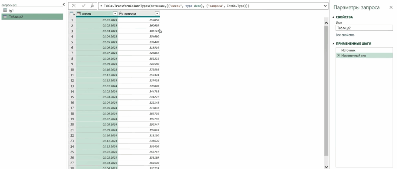Click cell value 273593

point(139,70)
